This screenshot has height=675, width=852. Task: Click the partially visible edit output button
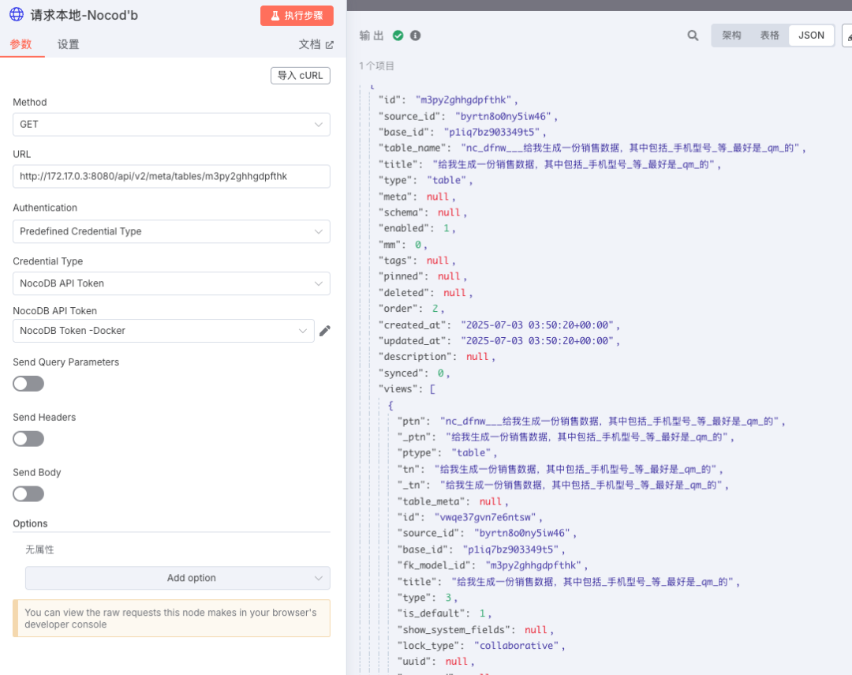pyautogui.click(x=847, y=36)
